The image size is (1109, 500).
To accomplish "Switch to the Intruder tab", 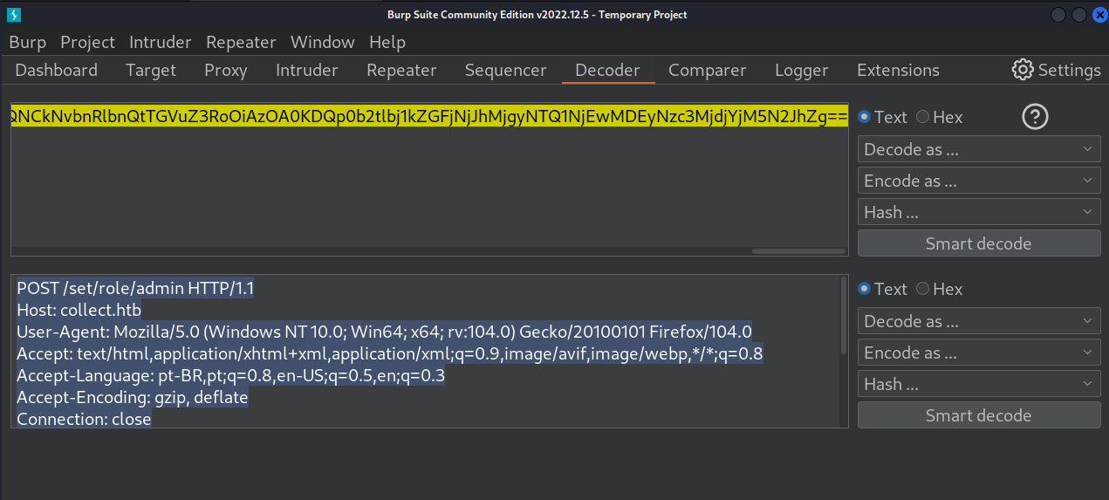I will (x=307, y=70).
